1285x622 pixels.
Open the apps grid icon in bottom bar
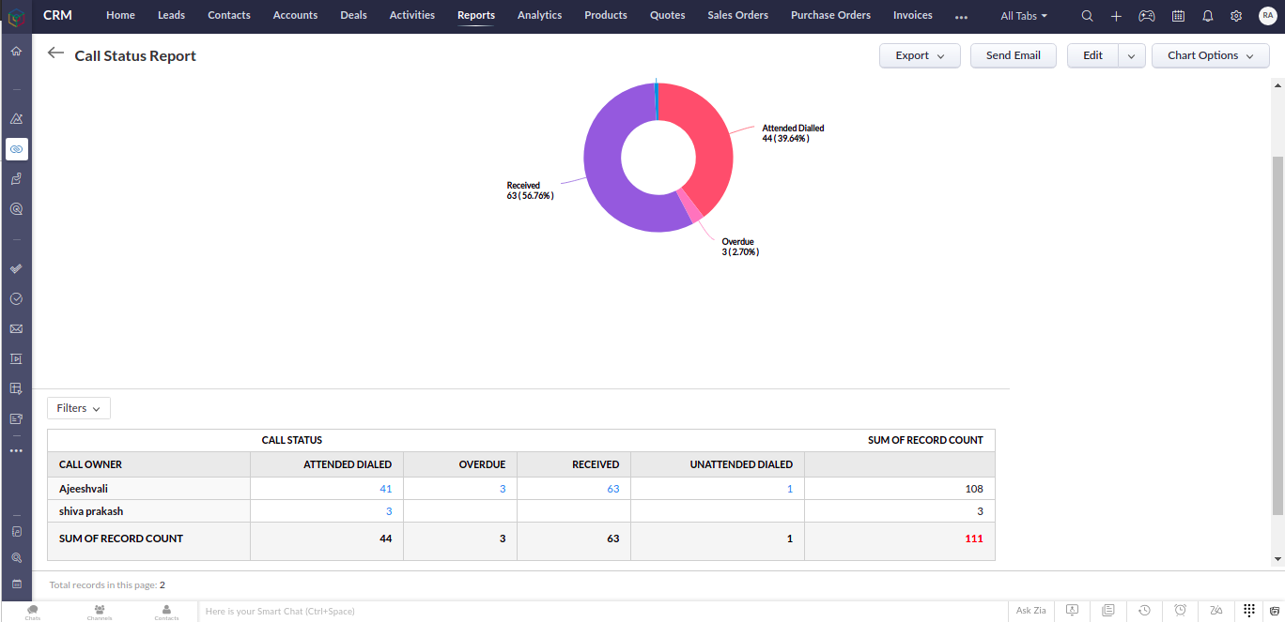click(x=1249, y=611)
